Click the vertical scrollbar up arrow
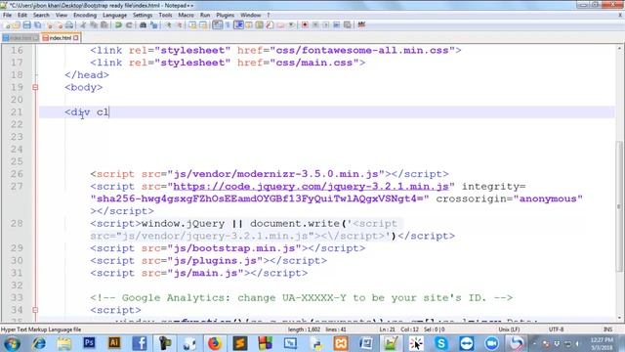Viewport: 625px width, 352px height. [x=620, y=48]
